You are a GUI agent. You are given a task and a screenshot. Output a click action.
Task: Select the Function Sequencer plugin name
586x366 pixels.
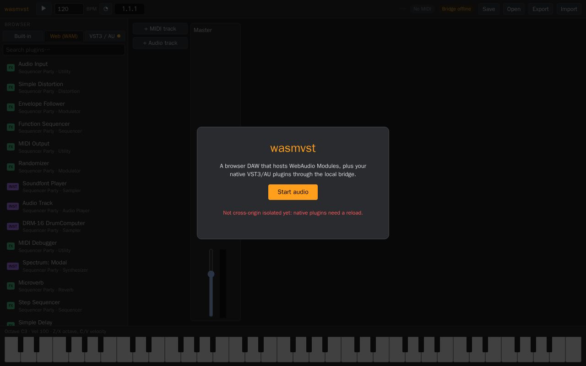point(44,124)
